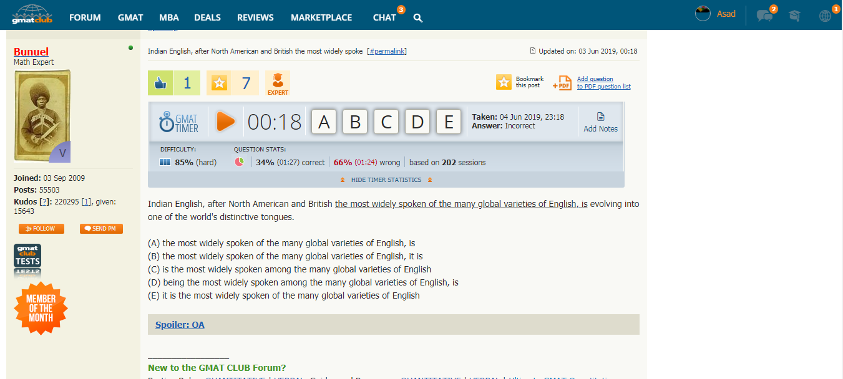
Task: Click Add question to PDF question list
Action: 603,83
